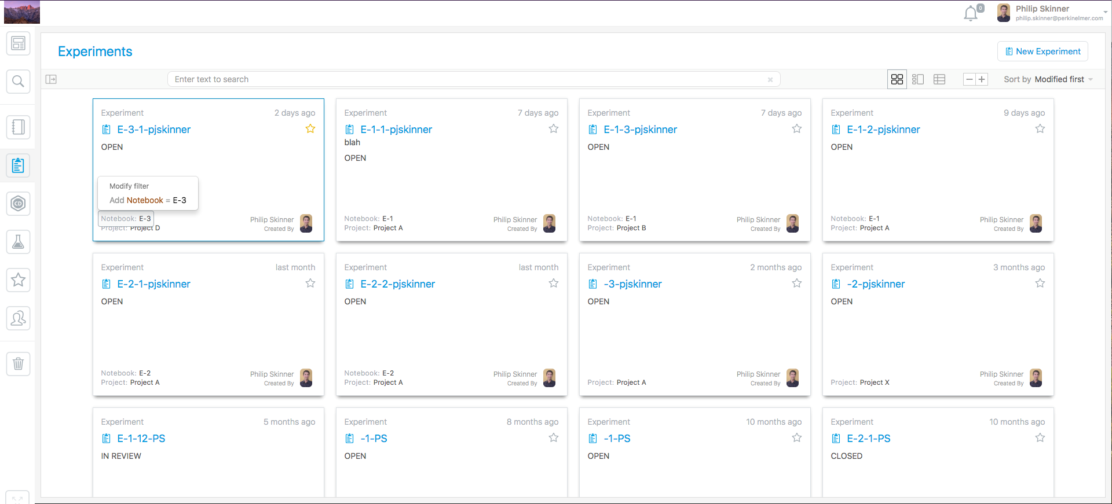Switch to the table list view
The height and width of the screenshot is (504, 1112).
(939, 79)
